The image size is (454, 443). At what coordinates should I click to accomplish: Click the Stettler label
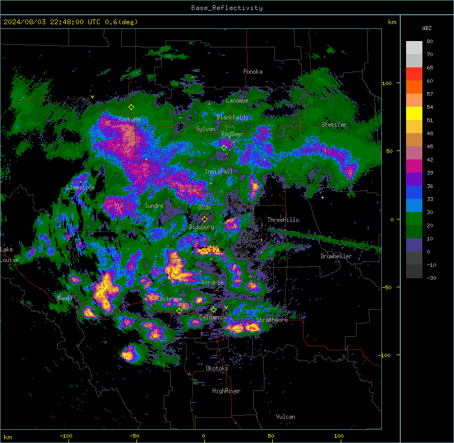pos(334,125)
